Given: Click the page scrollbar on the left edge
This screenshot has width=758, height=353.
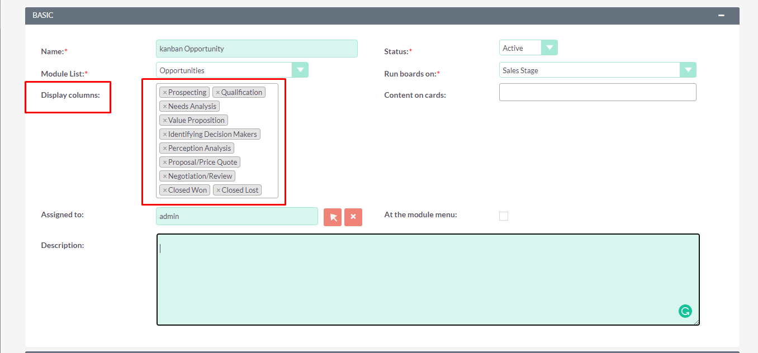Looking at the screenshot, I should coord(2,176).
